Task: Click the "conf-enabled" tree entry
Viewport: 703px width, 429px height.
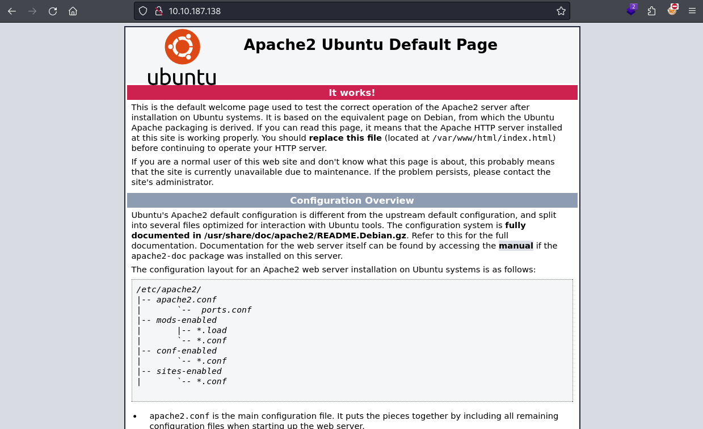Action: (x=186, y=351)
